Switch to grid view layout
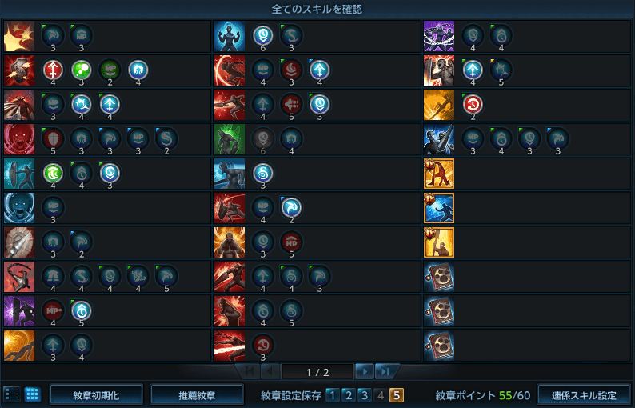Viewport: 635px width, 408px height. tap(33, 394)
